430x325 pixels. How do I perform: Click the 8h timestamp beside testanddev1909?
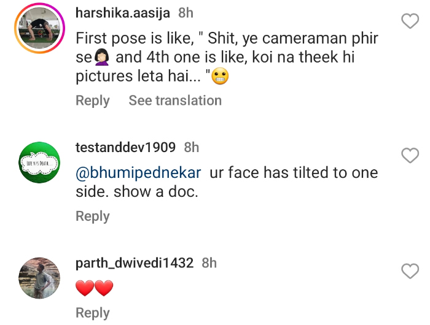(192, 147)
